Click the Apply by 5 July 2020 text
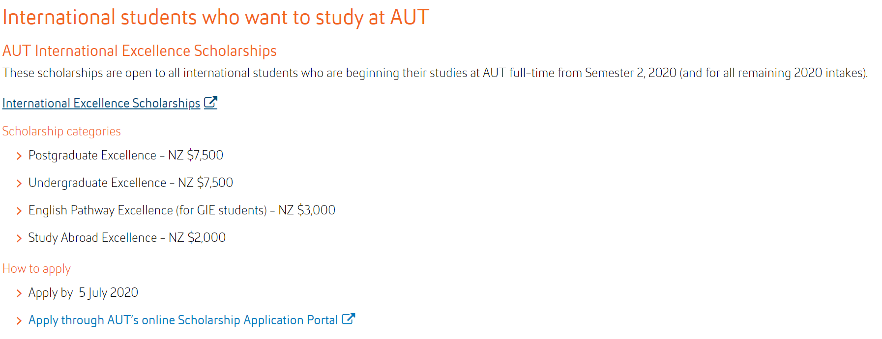This screenshot has width=882, height=339. pyautogui.click(x=83, y=292)
